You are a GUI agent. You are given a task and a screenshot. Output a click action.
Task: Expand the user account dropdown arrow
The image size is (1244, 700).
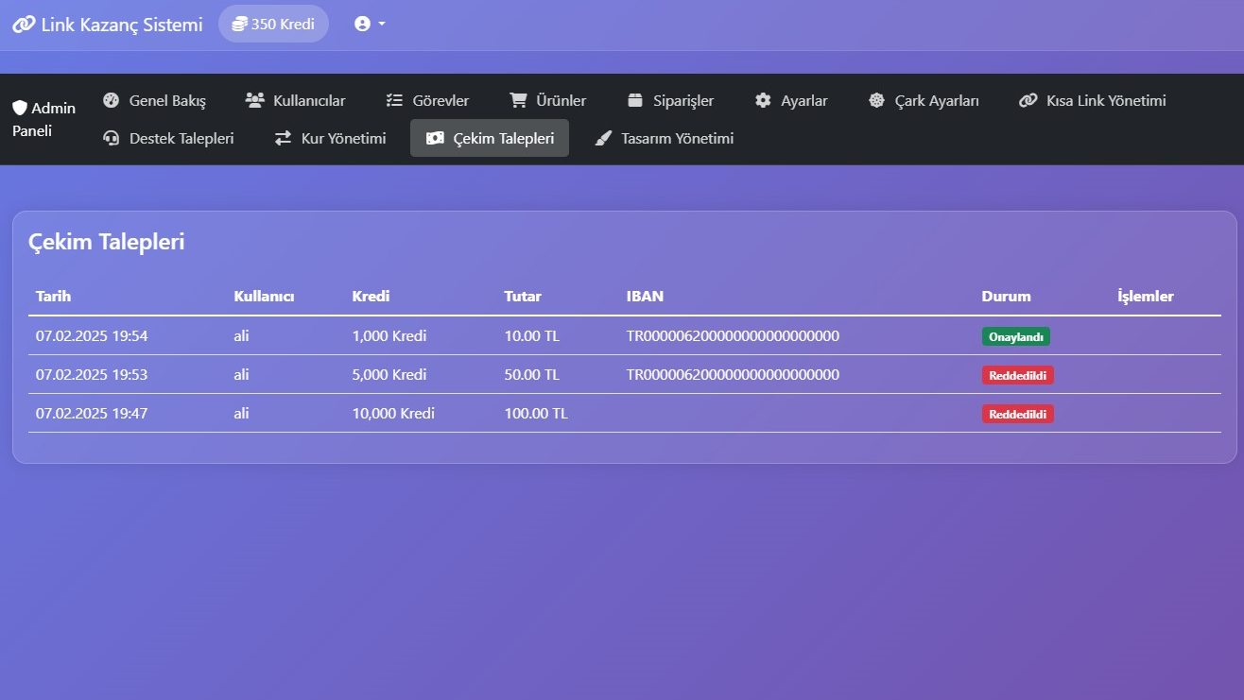point(382,24)
